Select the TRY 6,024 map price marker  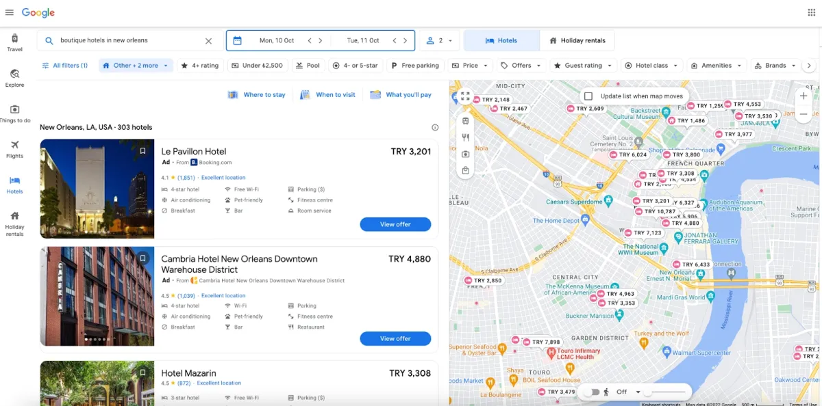(x=629, y=154)
